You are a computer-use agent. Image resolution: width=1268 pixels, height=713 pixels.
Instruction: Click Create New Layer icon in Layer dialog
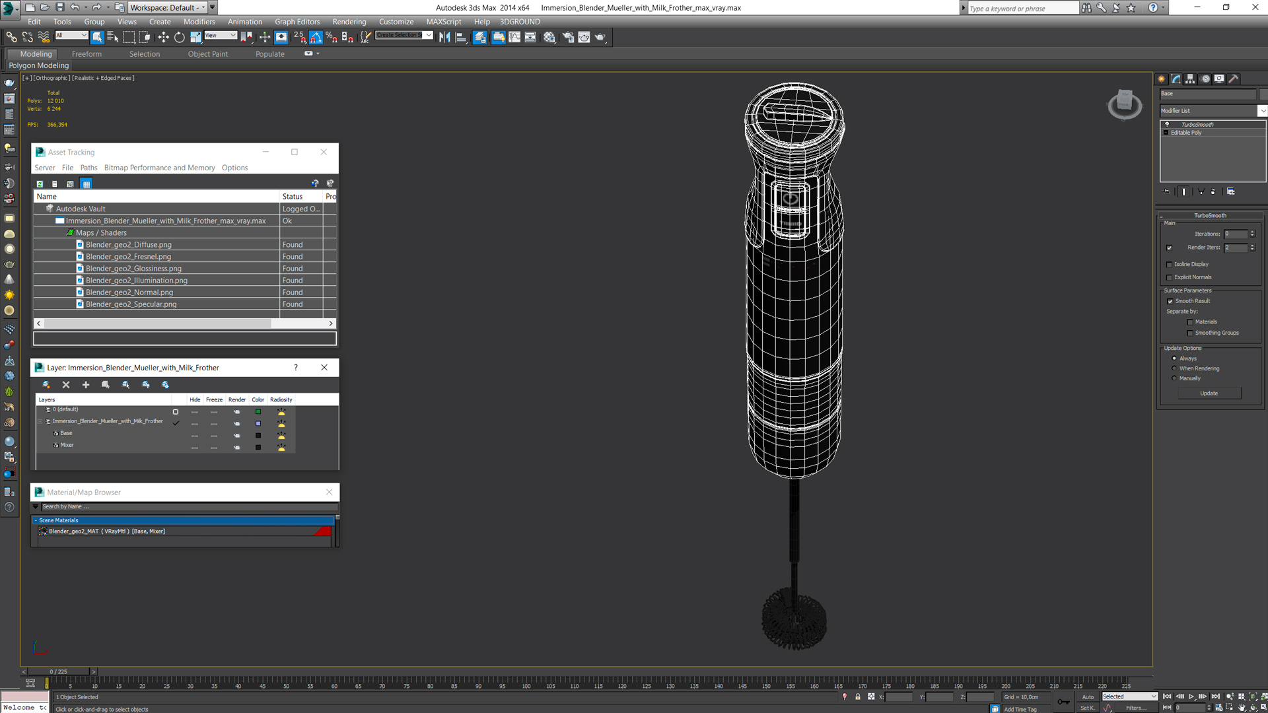click(46, 385)
